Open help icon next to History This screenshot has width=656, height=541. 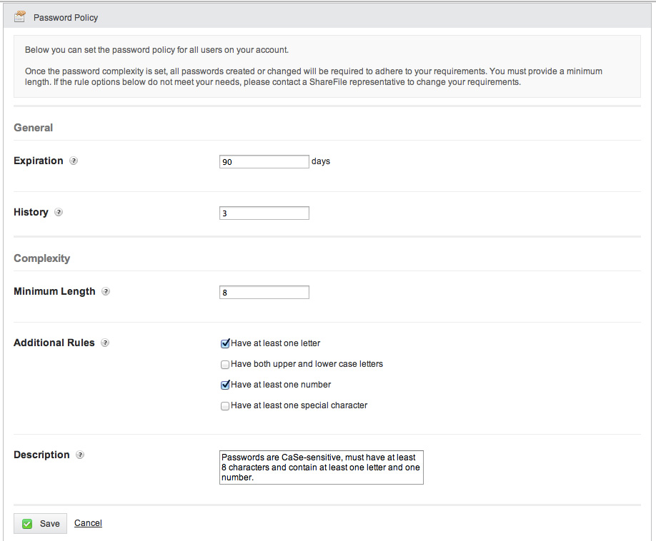(59, 212)
